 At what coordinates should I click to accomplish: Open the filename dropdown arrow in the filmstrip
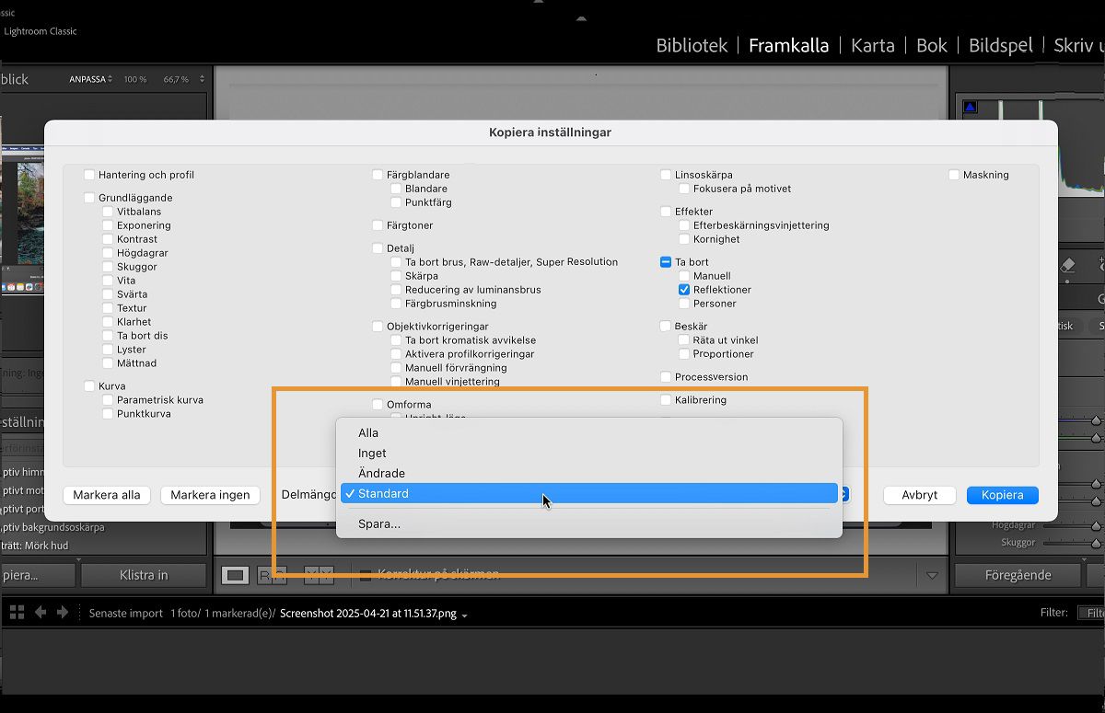click(465, 615)
